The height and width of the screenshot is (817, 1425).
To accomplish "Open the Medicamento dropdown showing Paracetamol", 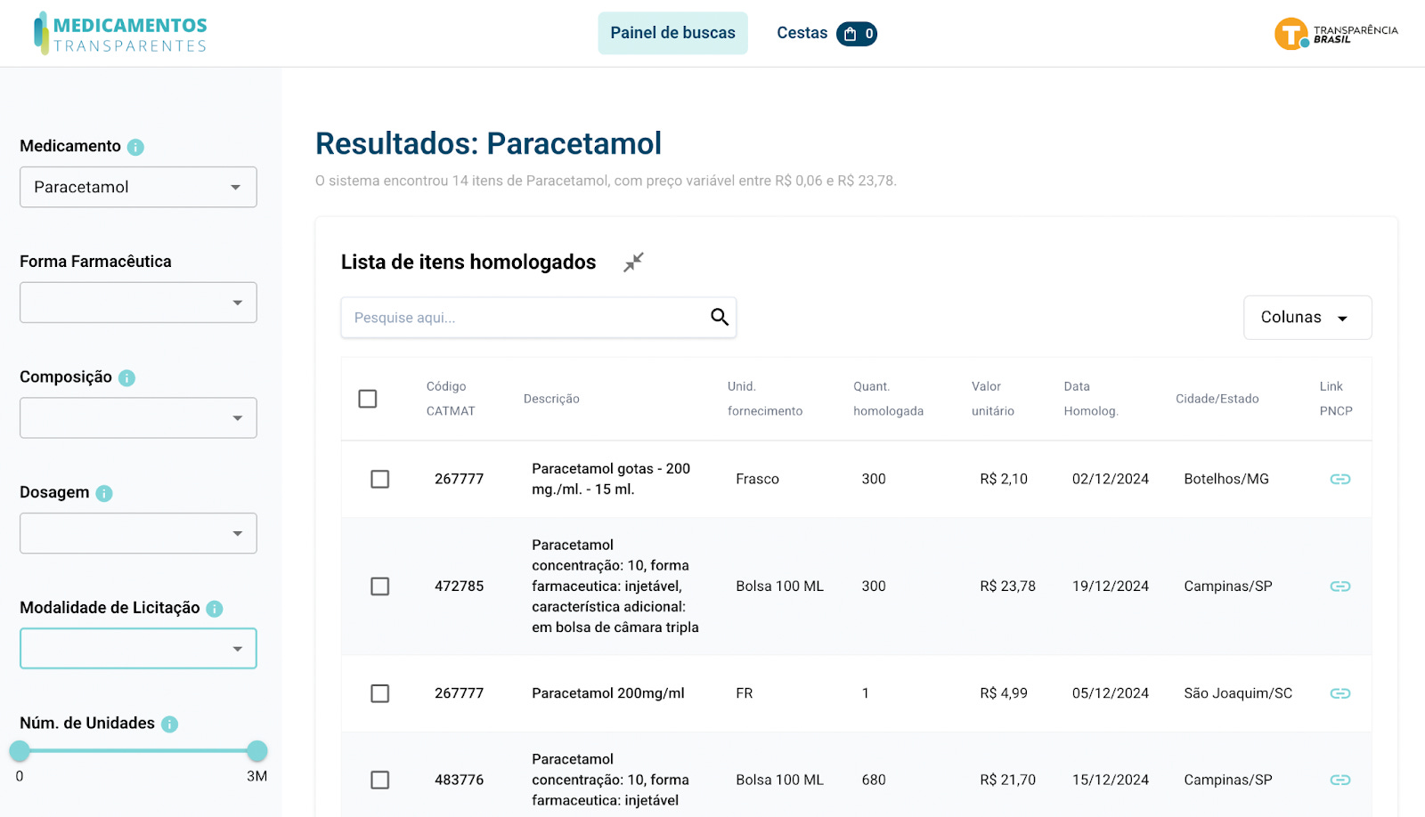I will point(138,187).
